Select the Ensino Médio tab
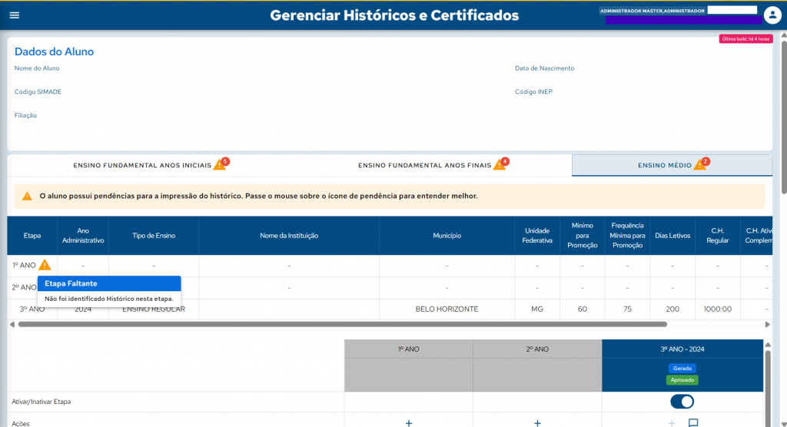Screen dimensions: 787x427 coord(665,165)
